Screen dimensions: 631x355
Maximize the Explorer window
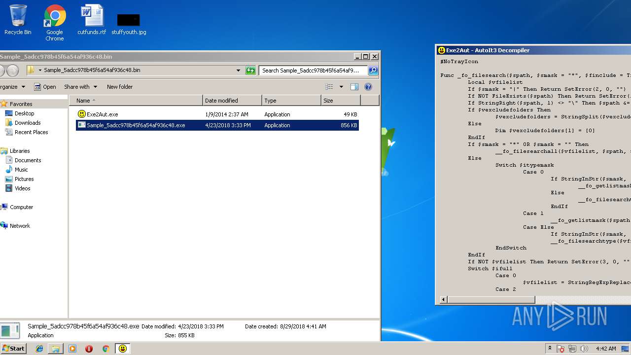tap(365, 57)
